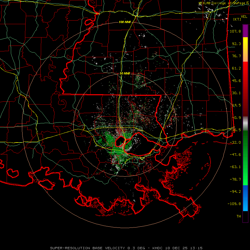Screen dimensions: 250x250
Task: Click the [KT] units label
Action: click(x=237, y=19)
